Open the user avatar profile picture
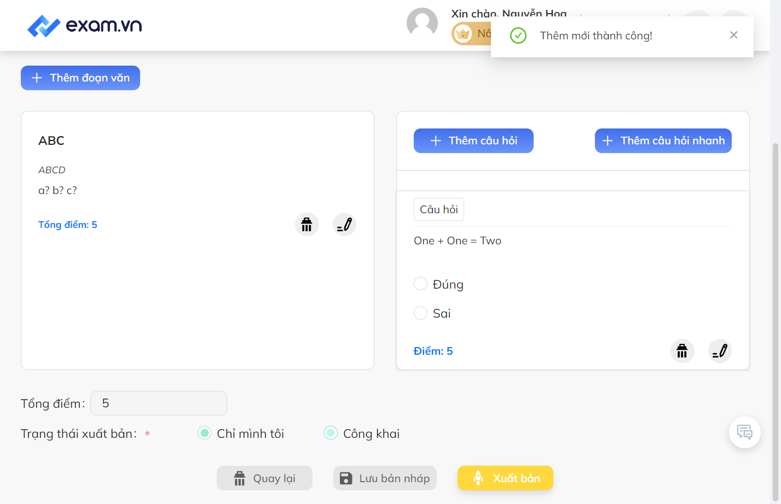Image resolution: width=781 pixels, height=504 pixels. (x=422, y=23)
